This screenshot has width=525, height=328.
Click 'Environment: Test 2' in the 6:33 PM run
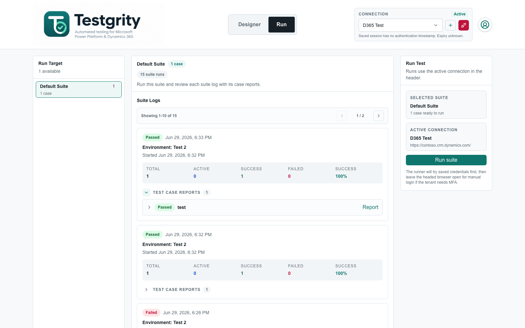click(164, 147)
